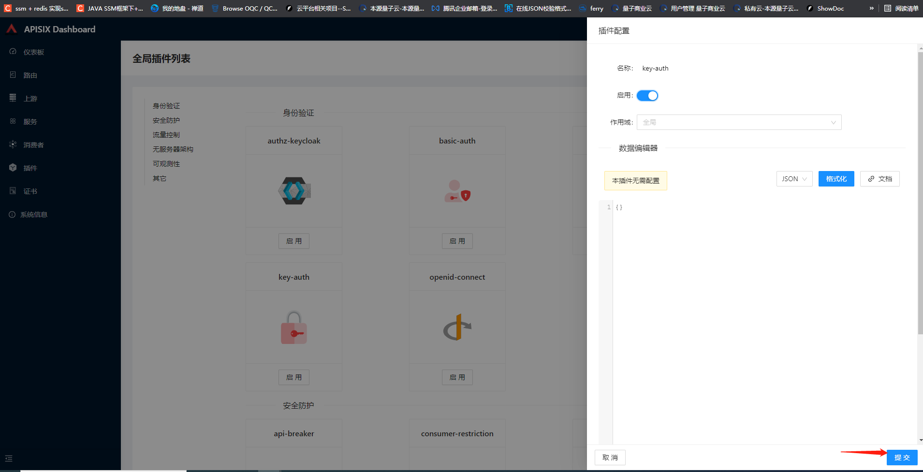
Task: Enable the key-auth plugin
Action: coord(294,377)
